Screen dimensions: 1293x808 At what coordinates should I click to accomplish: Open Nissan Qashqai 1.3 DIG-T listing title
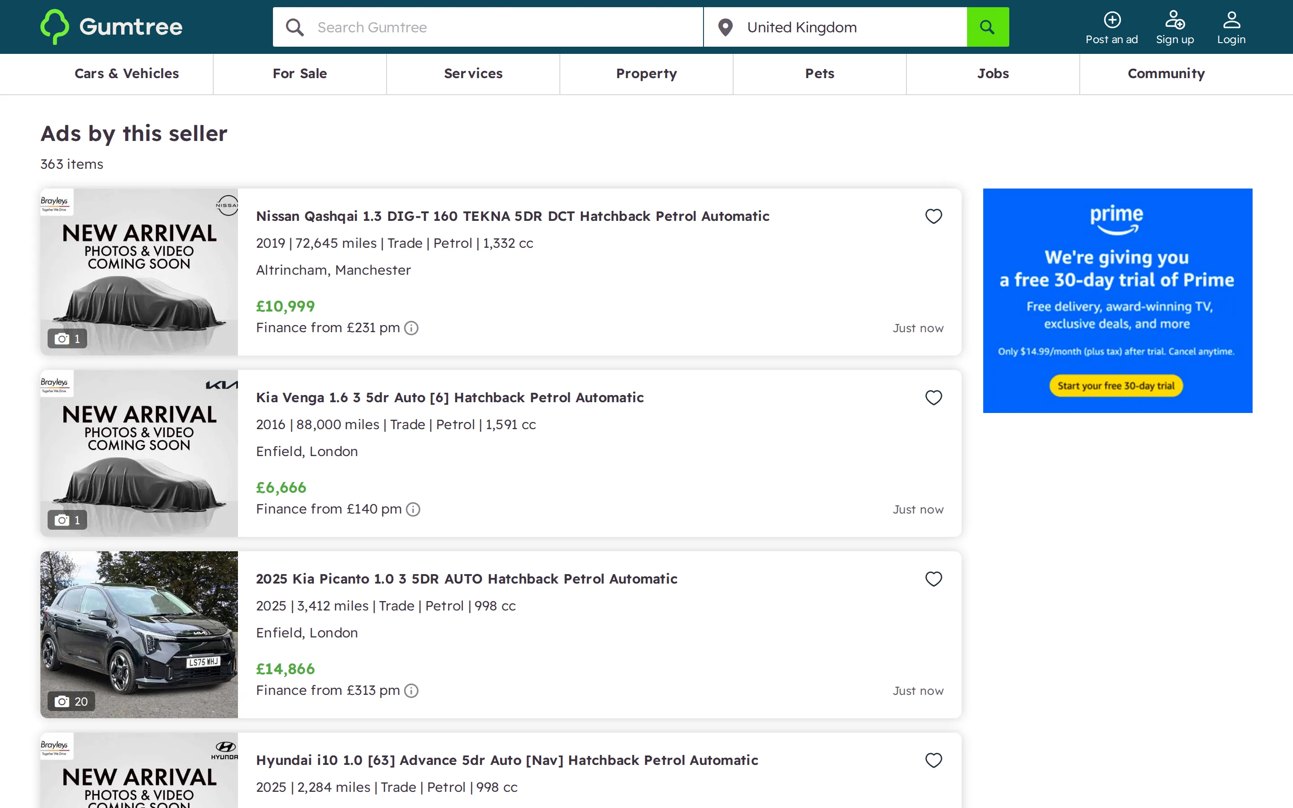click(512, 216)
